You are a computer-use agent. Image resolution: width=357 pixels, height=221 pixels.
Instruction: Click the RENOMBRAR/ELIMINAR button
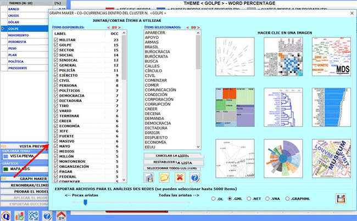coord(25,185)
